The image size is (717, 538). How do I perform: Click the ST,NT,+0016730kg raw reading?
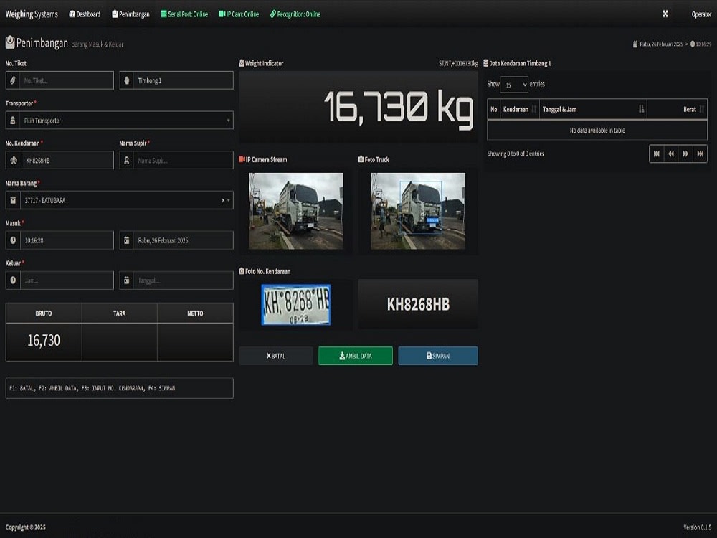point(458,63)
